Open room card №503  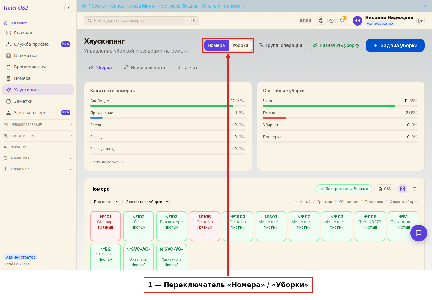(337, 226)
